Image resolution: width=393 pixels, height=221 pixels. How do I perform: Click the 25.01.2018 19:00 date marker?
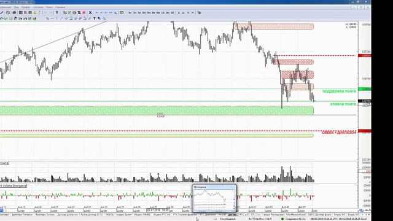158,210
